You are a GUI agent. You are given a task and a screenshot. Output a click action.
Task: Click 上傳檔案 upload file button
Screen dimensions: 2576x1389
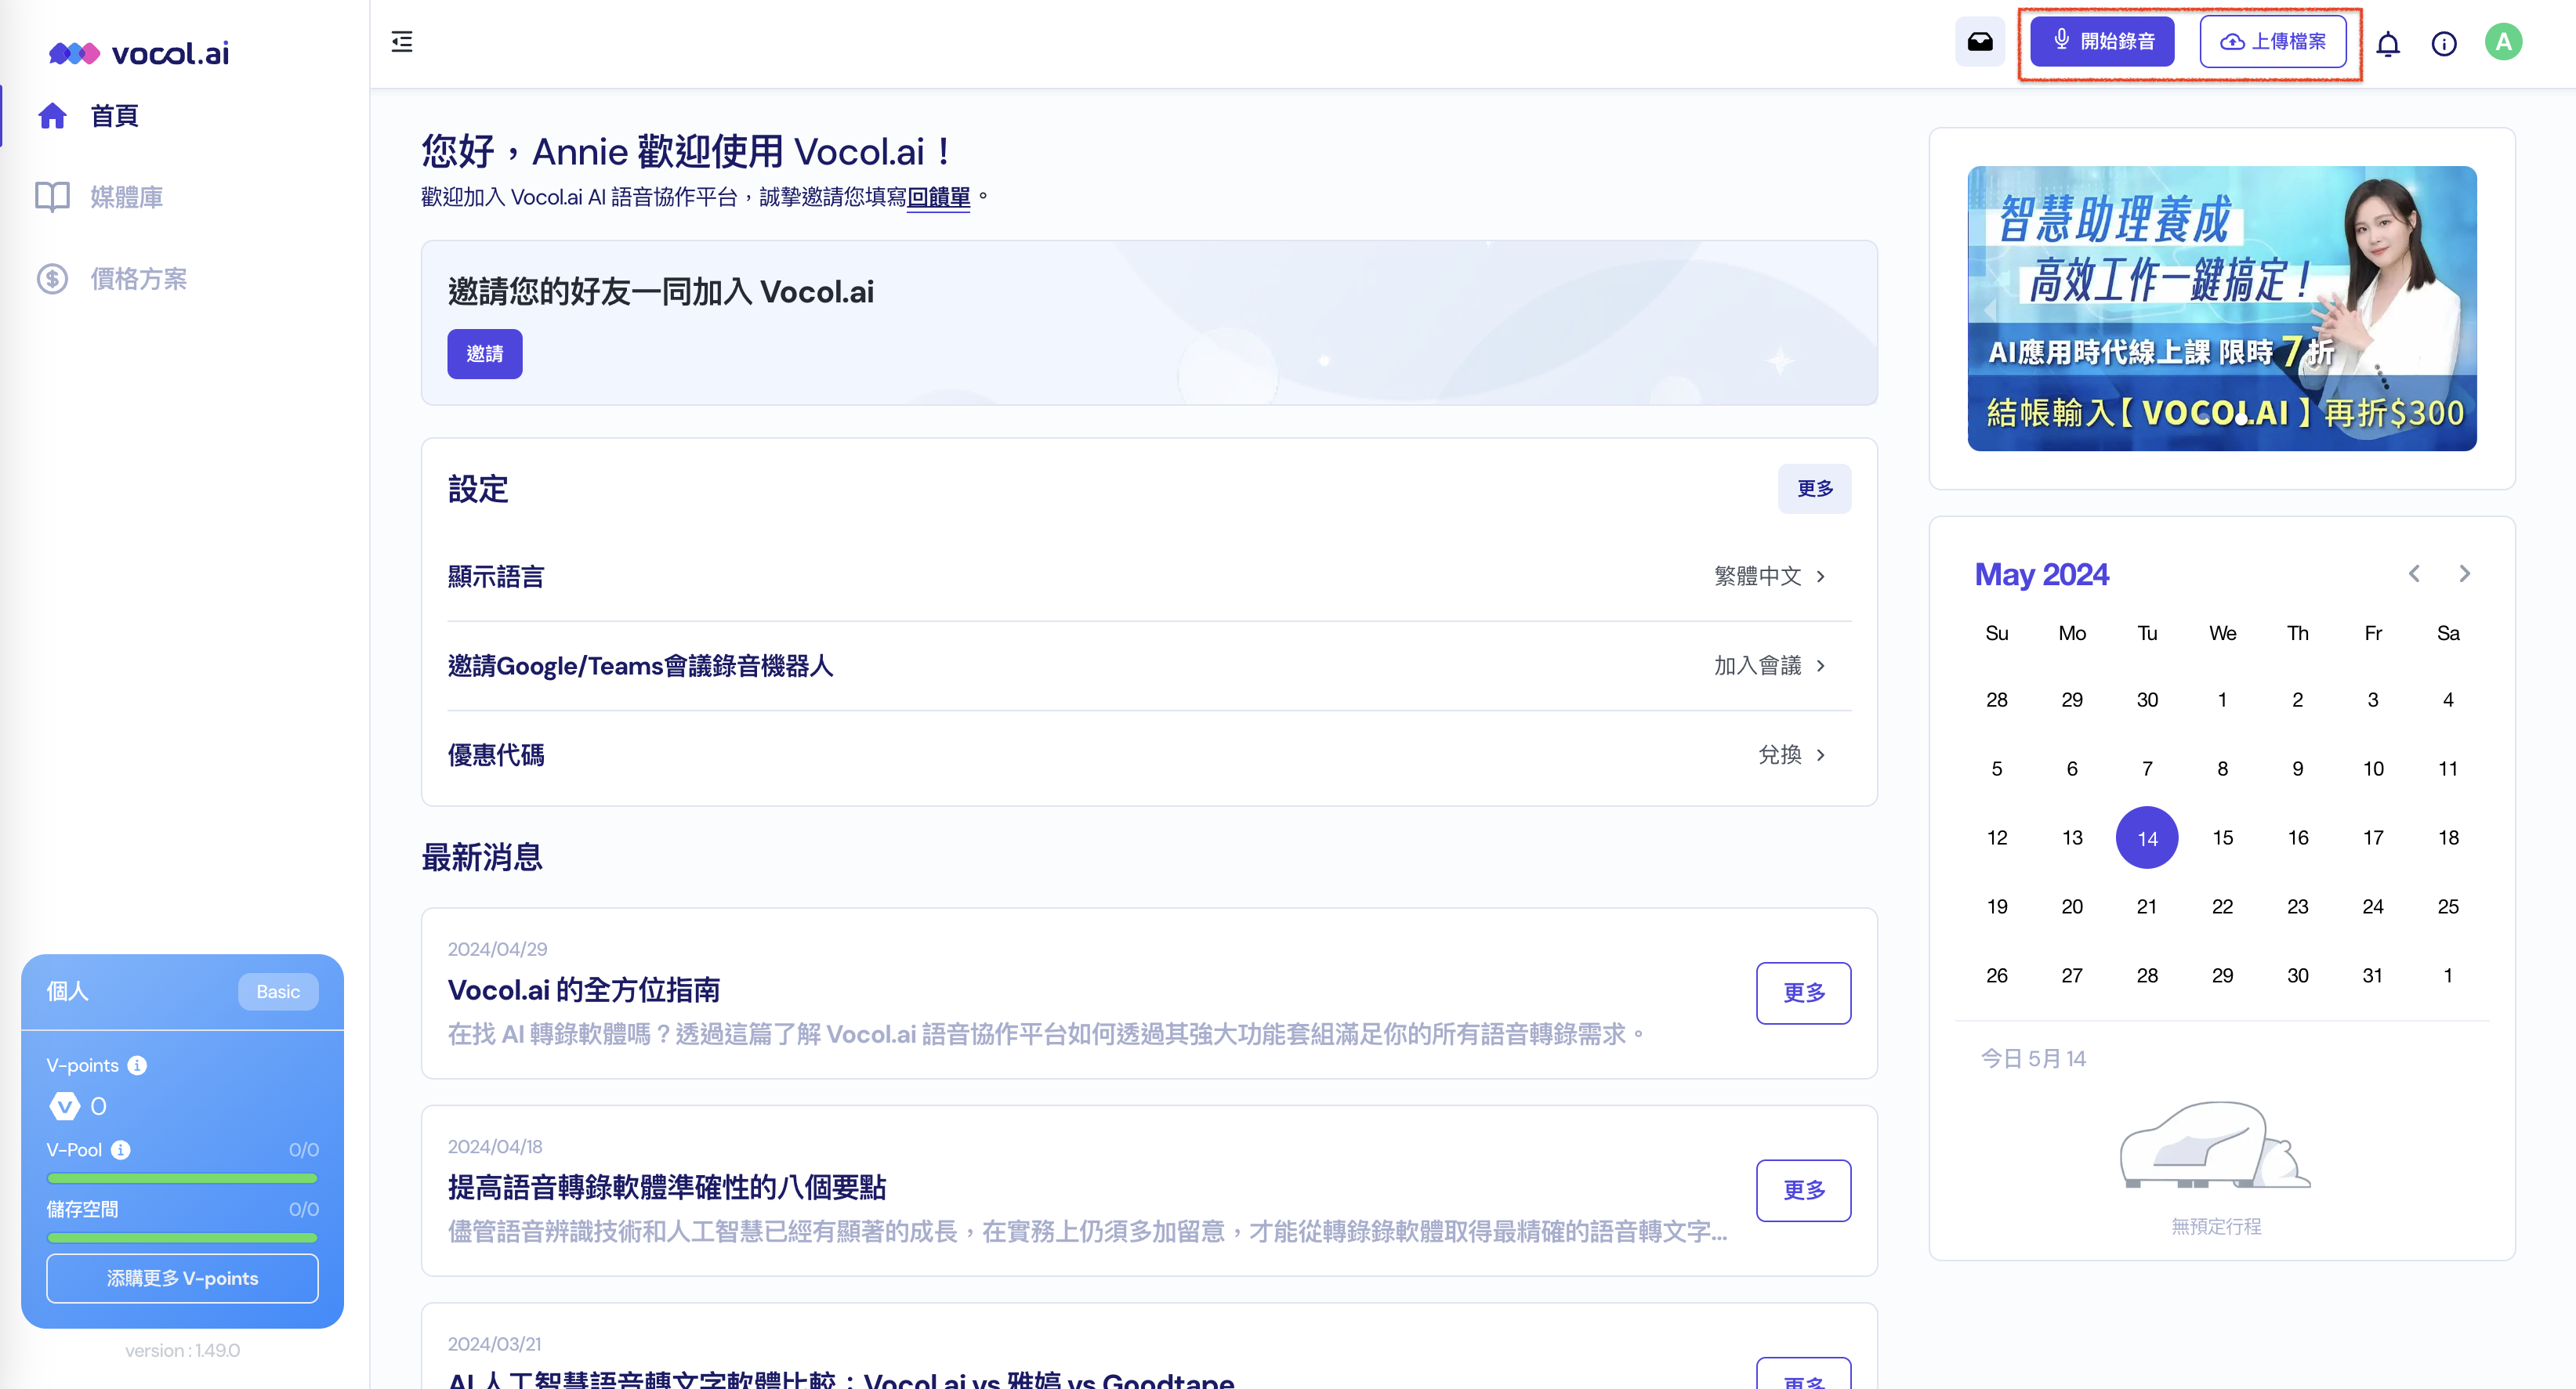2273,42
